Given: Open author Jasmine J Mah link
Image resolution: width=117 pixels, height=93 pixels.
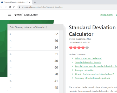Looking at the screenshot, I should (x=84, y=39).
